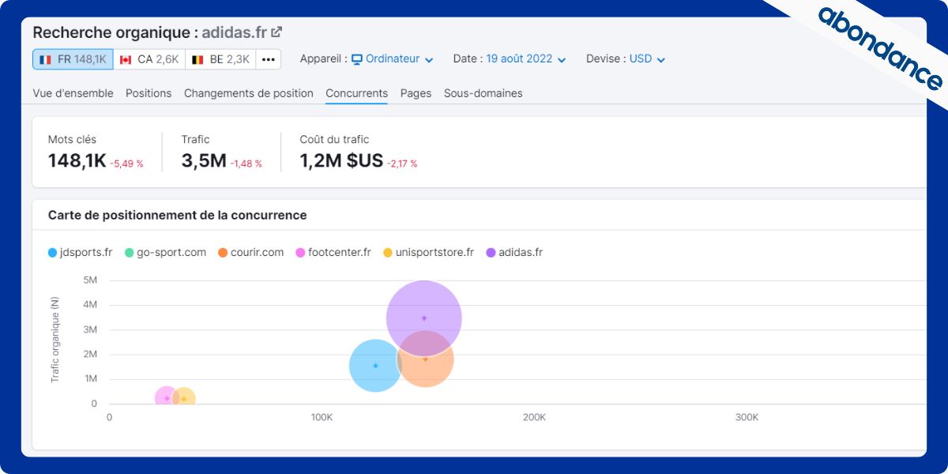Open the Appareil Ordinateur dropdown
Screen dimensions: 948x474
click(392, 59)
